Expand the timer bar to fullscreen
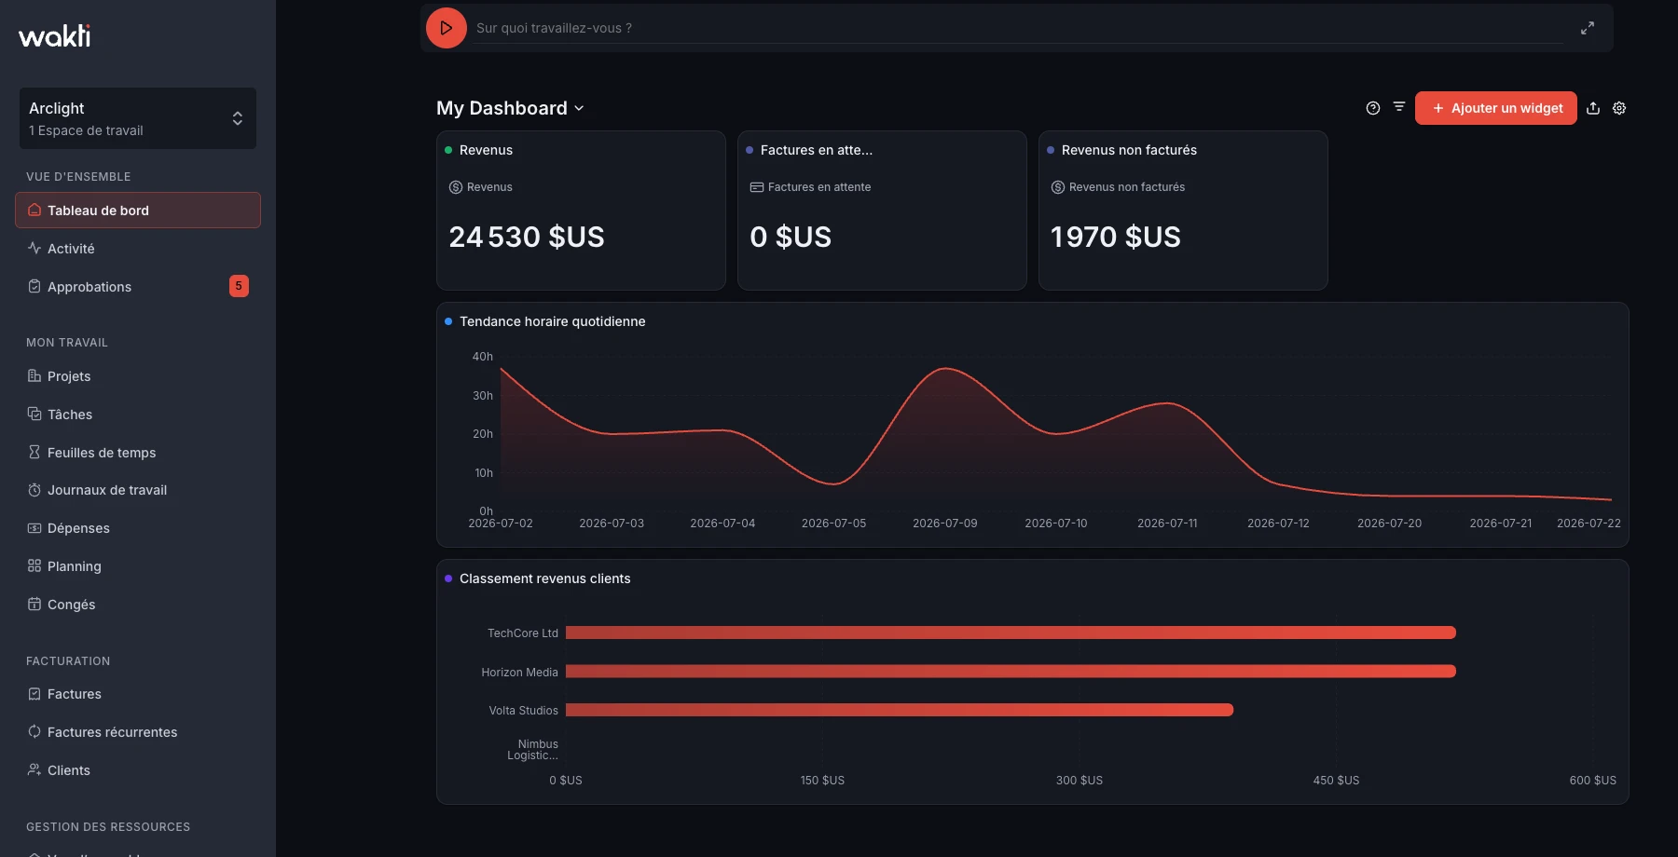This screenshot has width=1678, height=857. pos(1588,28)
